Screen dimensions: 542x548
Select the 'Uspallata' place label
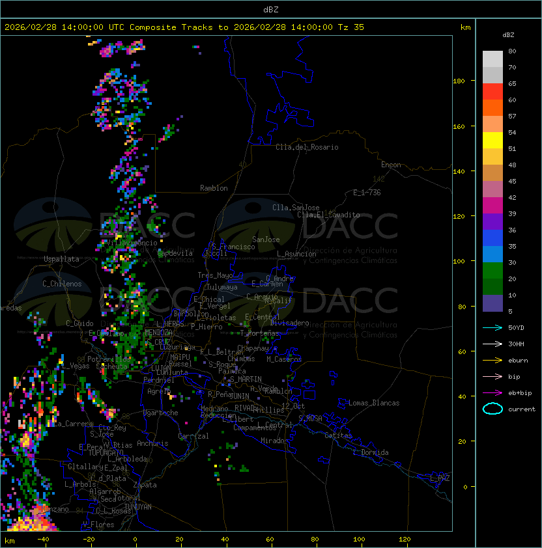[x=61, y=259]
